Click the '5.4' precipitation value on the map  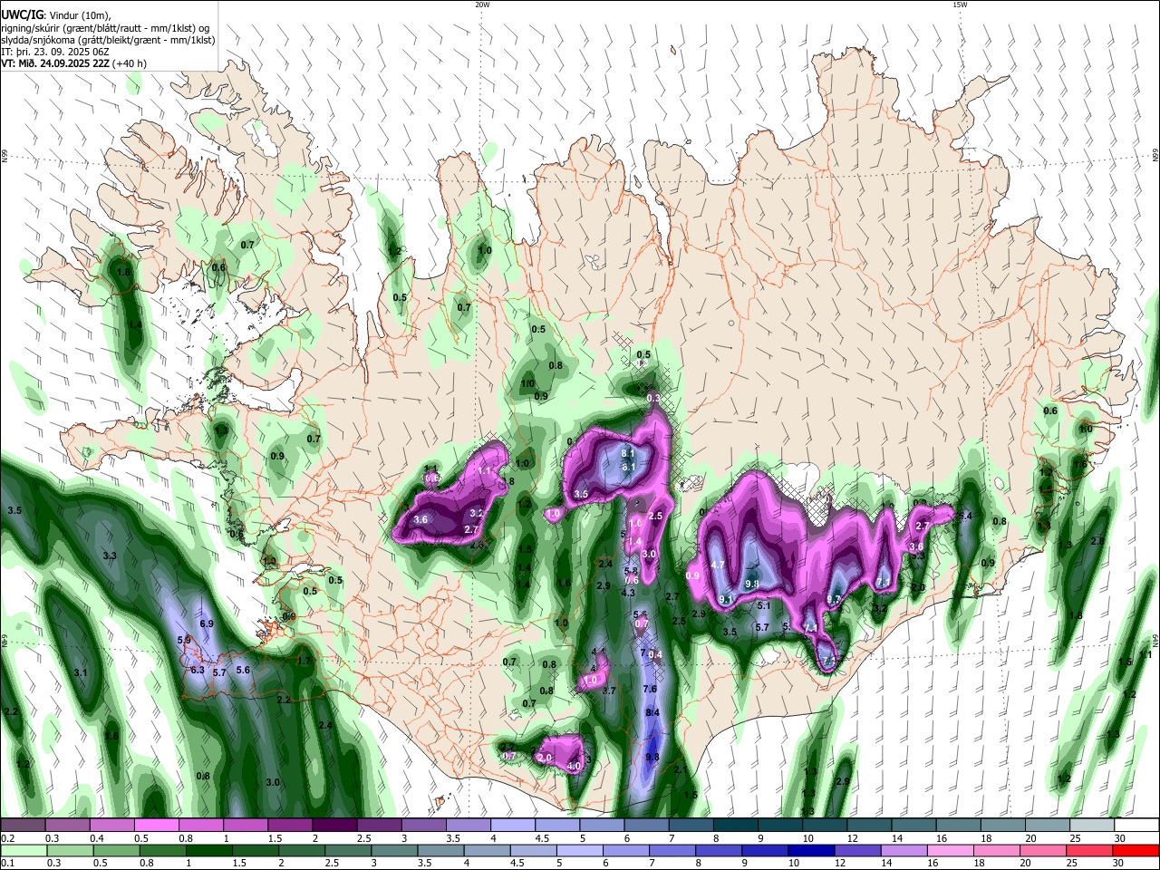(x=965, y=517)
